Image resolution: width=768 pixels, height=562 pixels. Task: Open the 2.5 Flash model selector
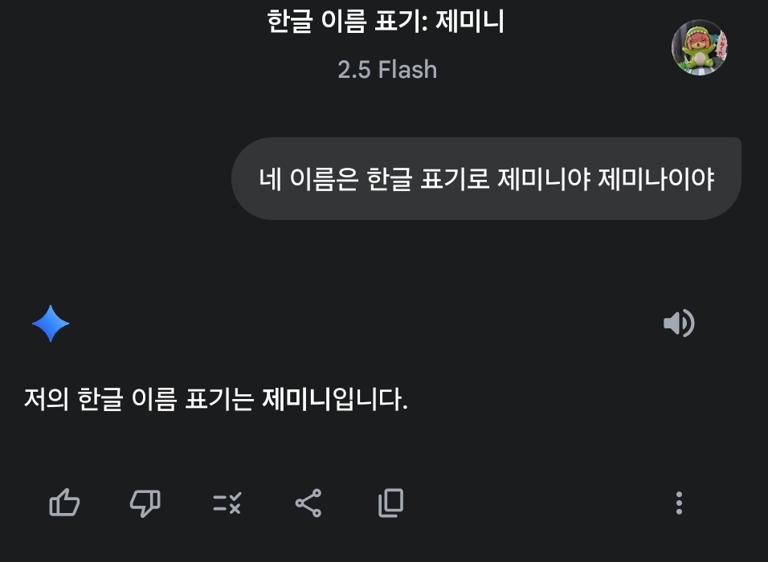click(x=387, y=70)
